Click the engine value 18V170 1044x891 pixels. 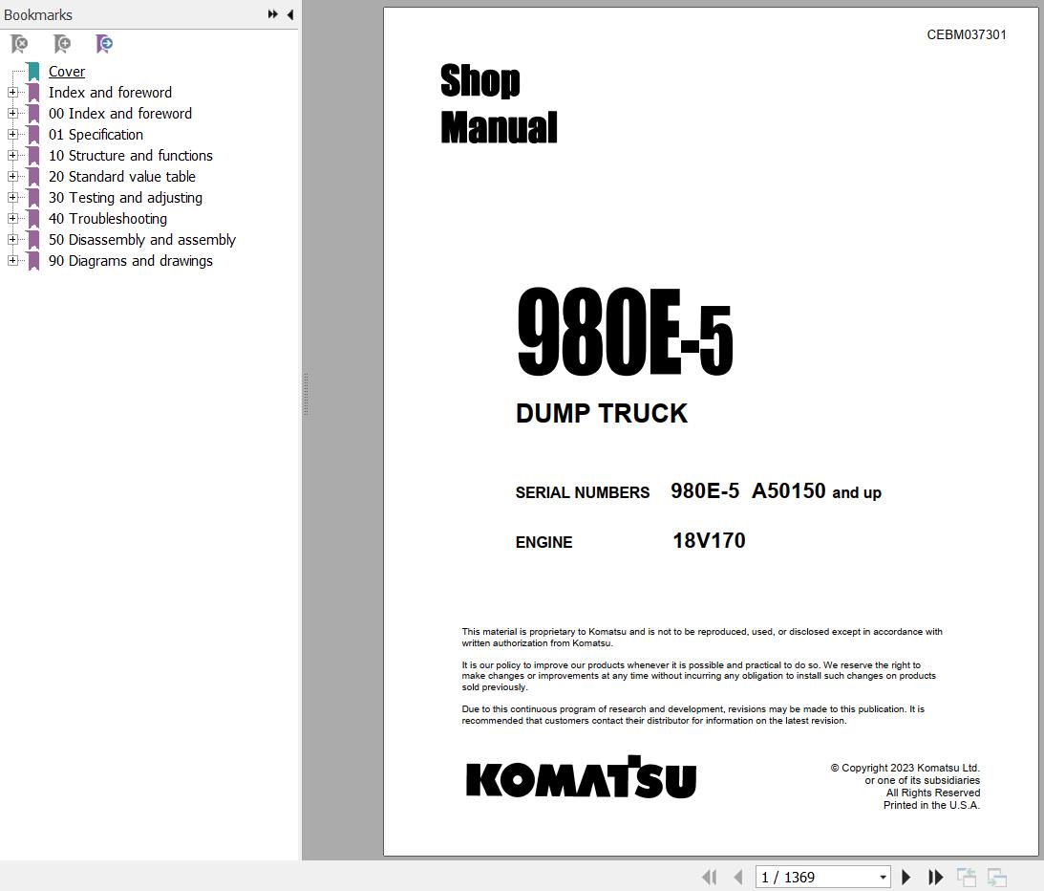(709, 540)
